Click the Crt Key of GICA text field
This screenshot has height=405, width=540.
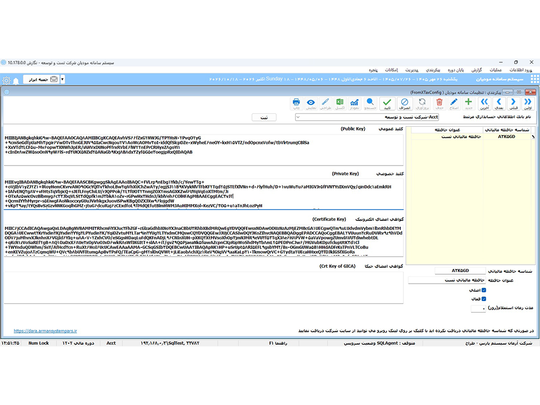tap(204, 287)
